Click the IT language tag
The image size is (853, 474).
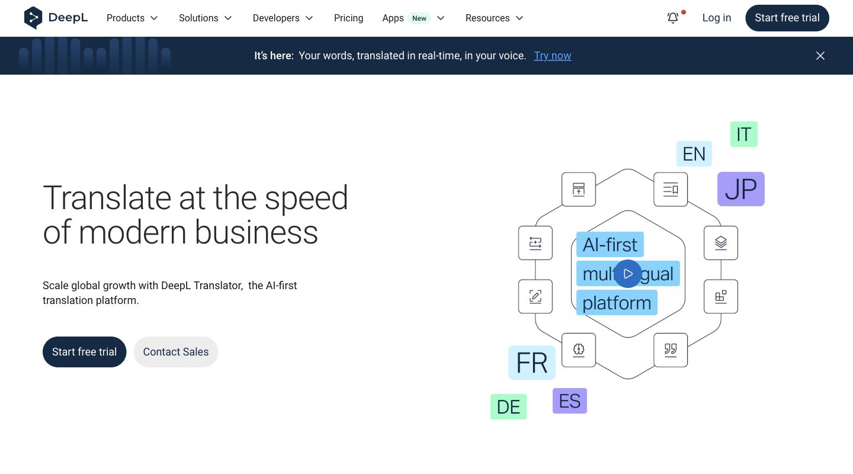[x=744, y=134]
